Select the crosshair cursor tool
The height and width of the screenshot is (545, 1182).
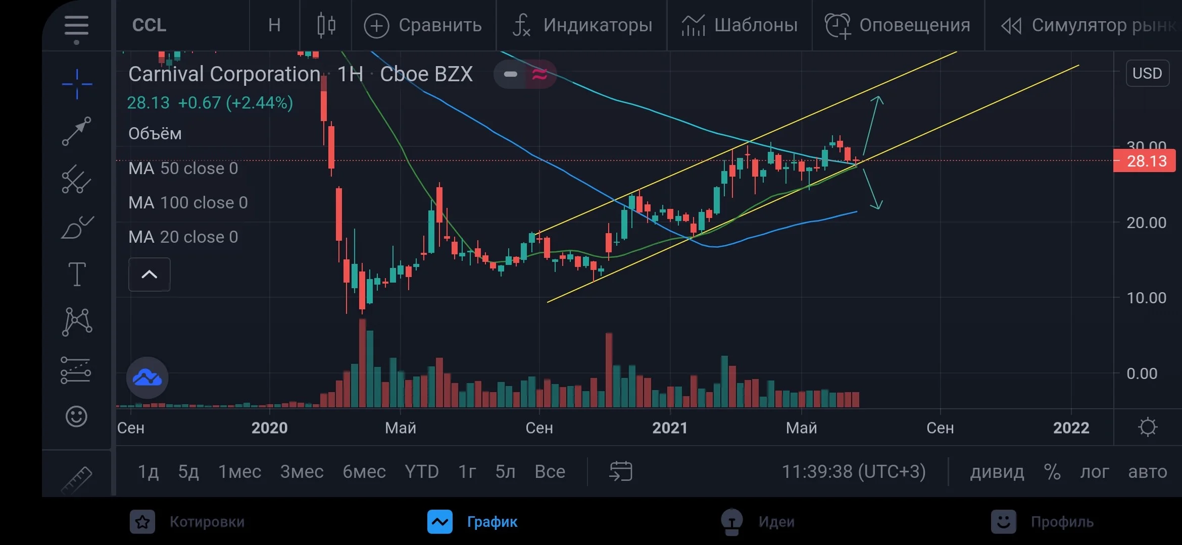tap(77, 84)
